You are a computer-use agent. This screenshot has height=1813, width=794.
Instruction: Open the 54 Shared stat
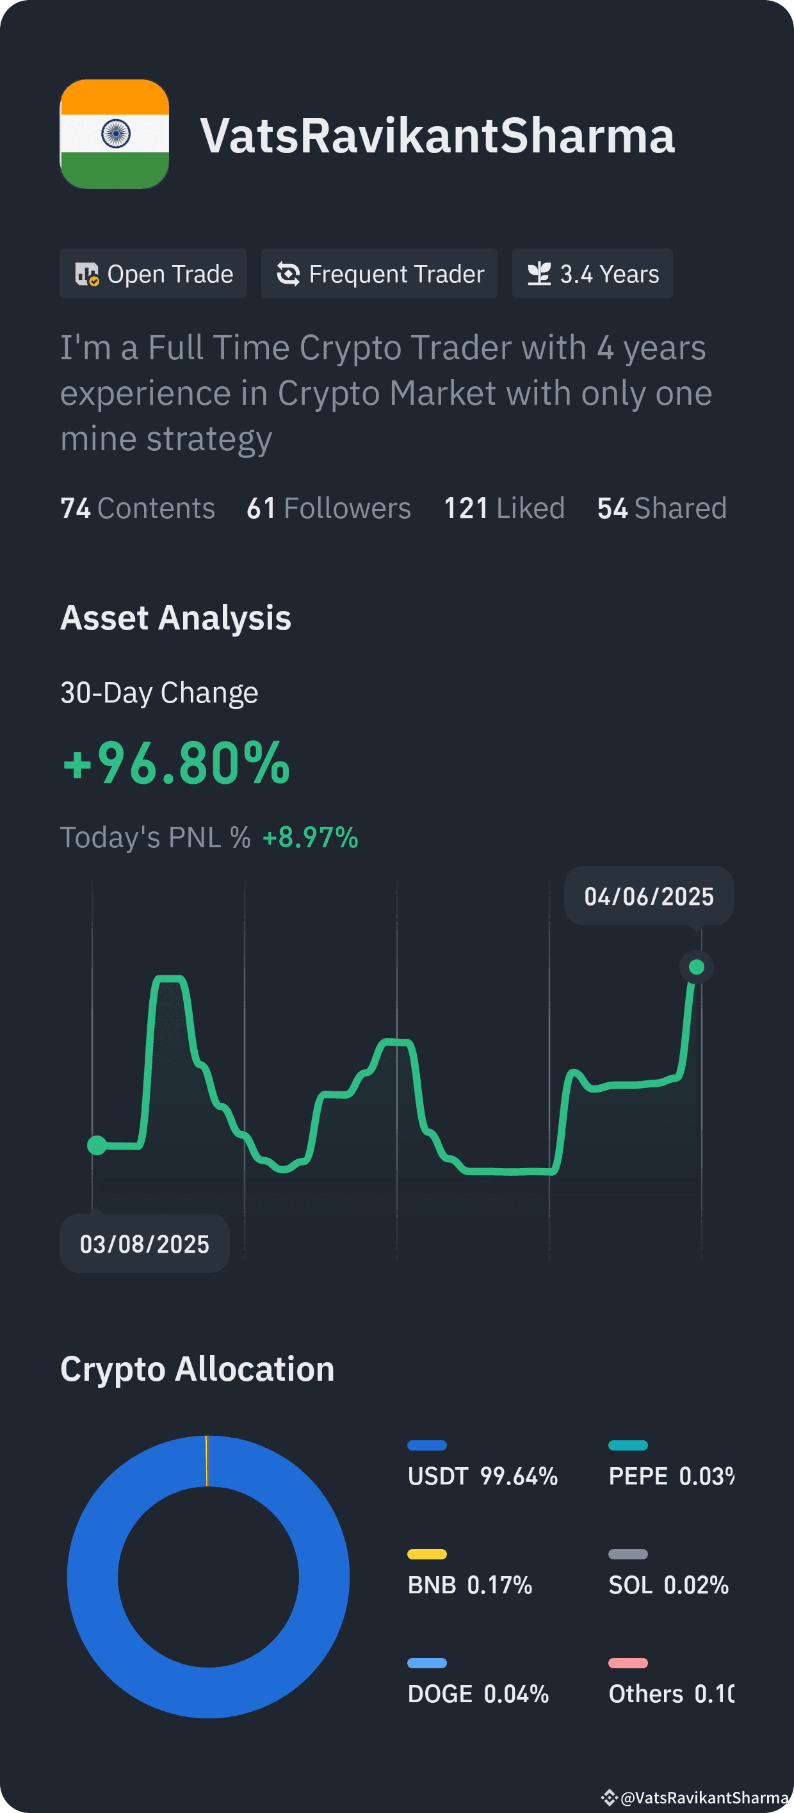tap(661, 508)
